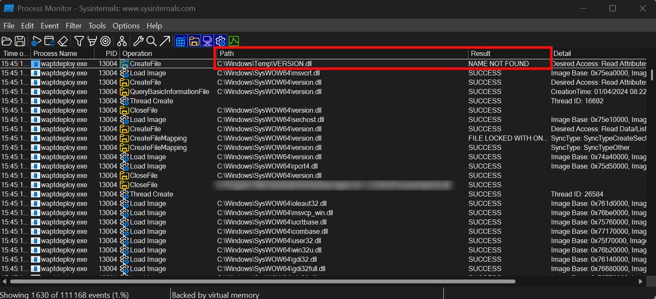Select the gdi32.dll path row

coord(267,259)
